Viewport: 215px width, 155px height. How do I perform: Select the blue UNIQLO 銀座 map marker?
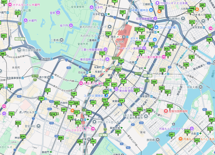point(106,96)
